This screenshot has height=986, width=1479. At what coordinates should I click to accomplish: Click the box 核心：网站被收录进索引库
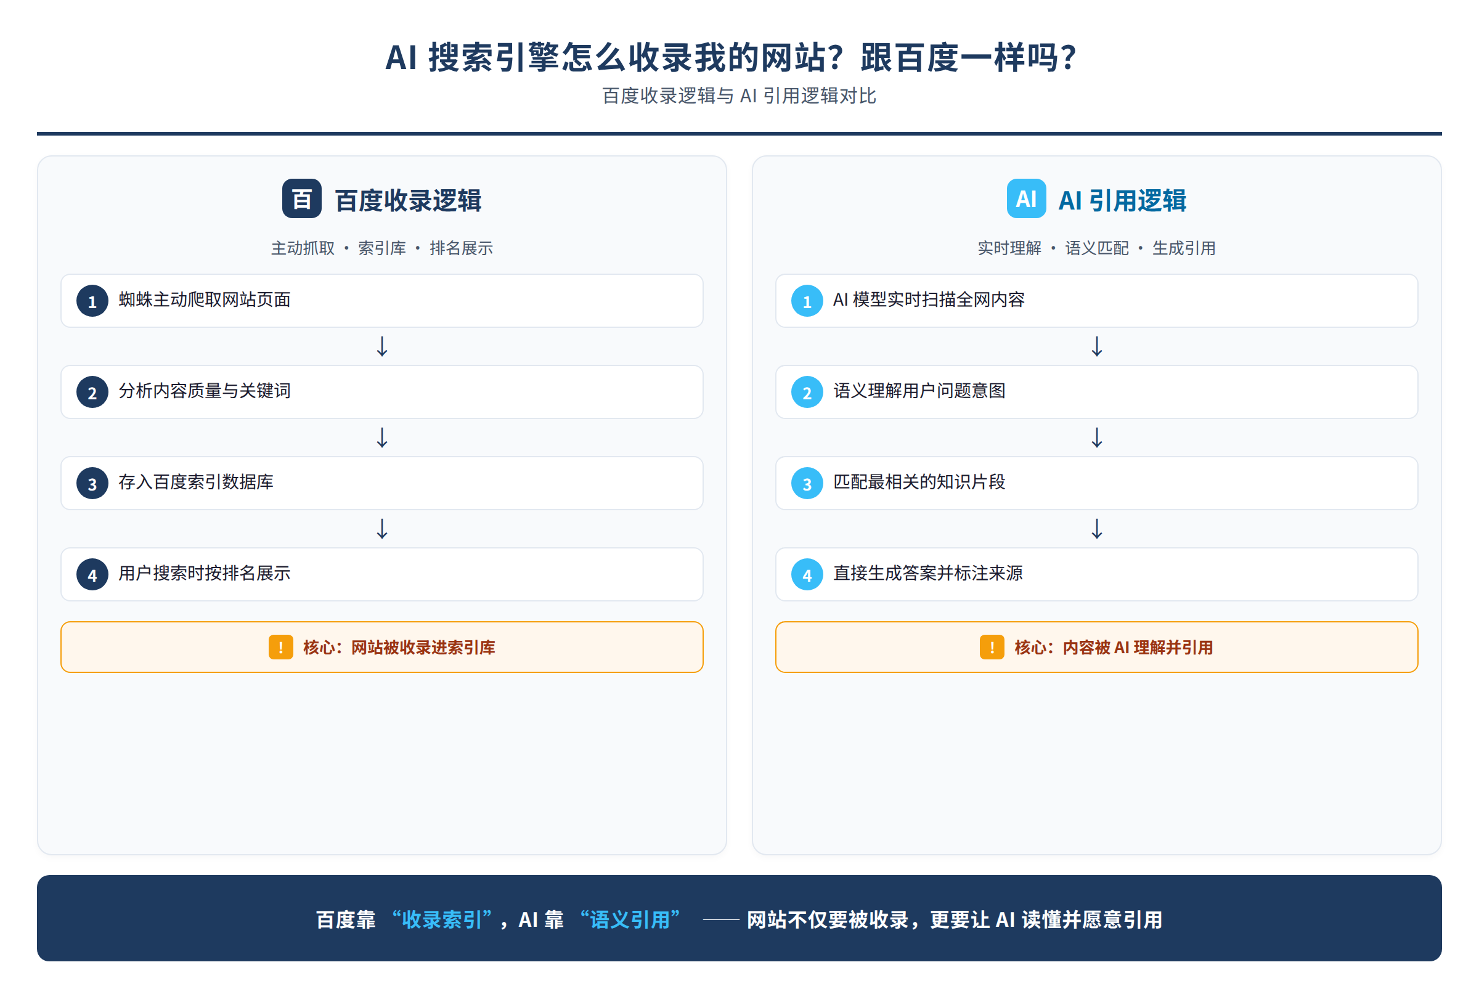pos(381,647)
